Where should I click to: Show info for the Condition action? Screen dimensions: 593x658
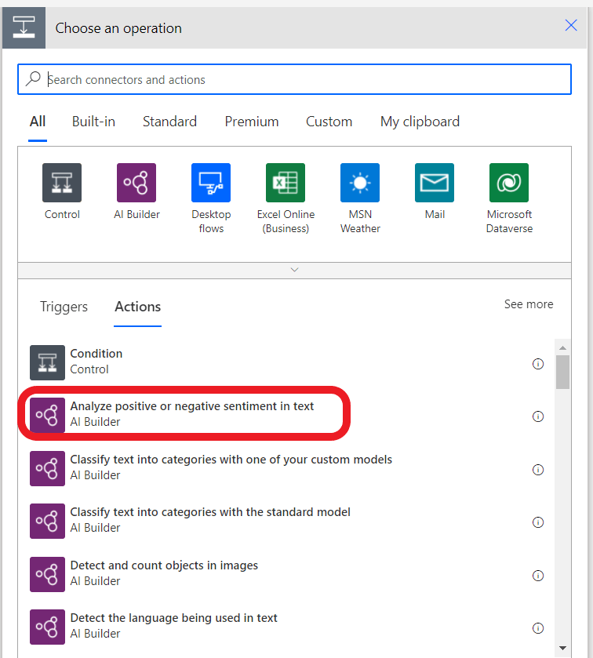coord(538,364)
